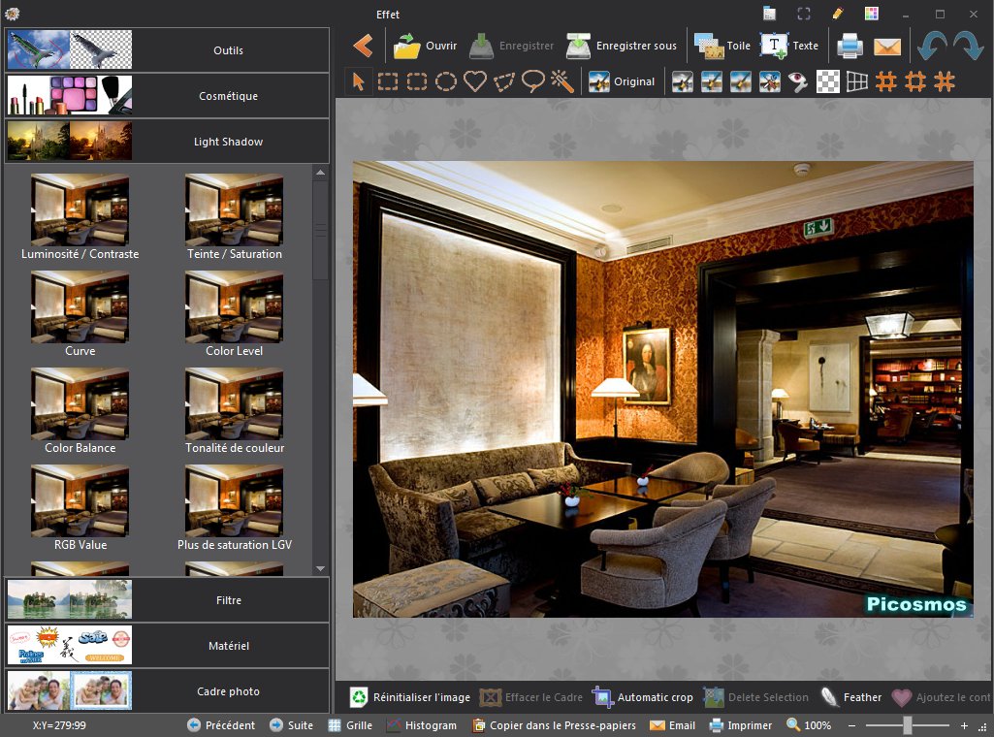This screenshot has width=994, height=737.
Task: Pick the ellipse selection tool
Action: [x=446, y=81]
